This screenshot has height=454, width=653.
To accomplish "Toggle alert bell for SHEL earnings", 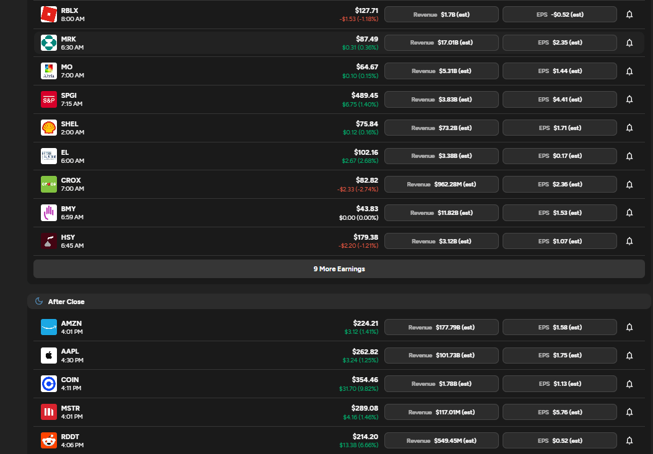I will pos(629,128).
